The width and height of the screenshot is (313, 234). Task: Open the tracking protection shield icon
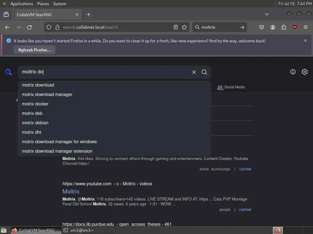(49, 27)
